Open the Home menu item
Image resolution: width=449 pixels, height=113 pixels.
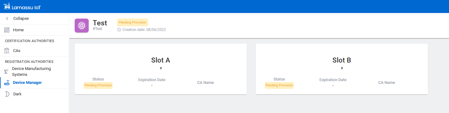coord(34,30)
